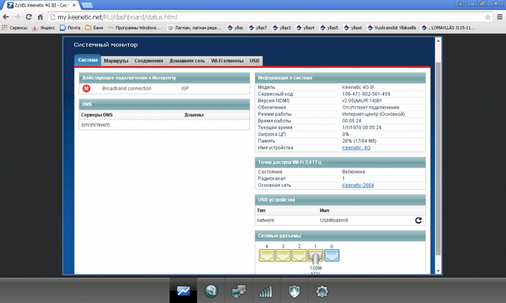
Task: Open the yllas6 bookmark
Action: click(352, 28)
